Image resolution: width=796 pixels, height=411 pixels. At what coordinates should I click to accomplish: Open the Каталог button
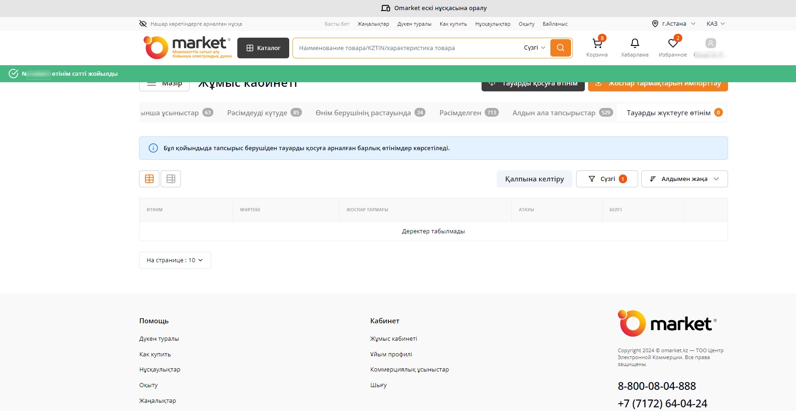263,48
